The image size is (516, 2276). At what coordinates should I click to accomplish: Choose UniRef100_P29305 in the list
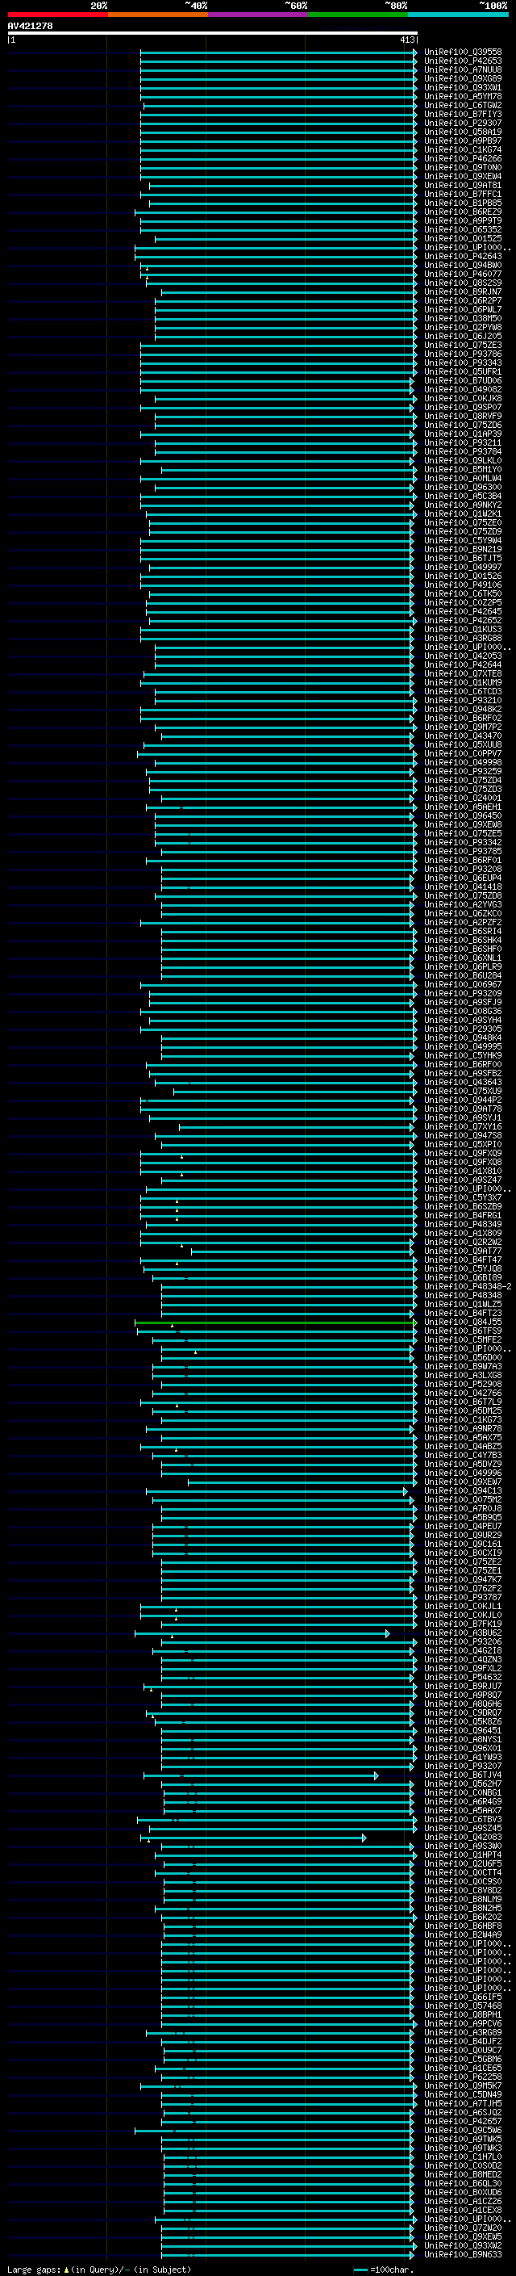pyautogui.click(x=463, y=1029)
